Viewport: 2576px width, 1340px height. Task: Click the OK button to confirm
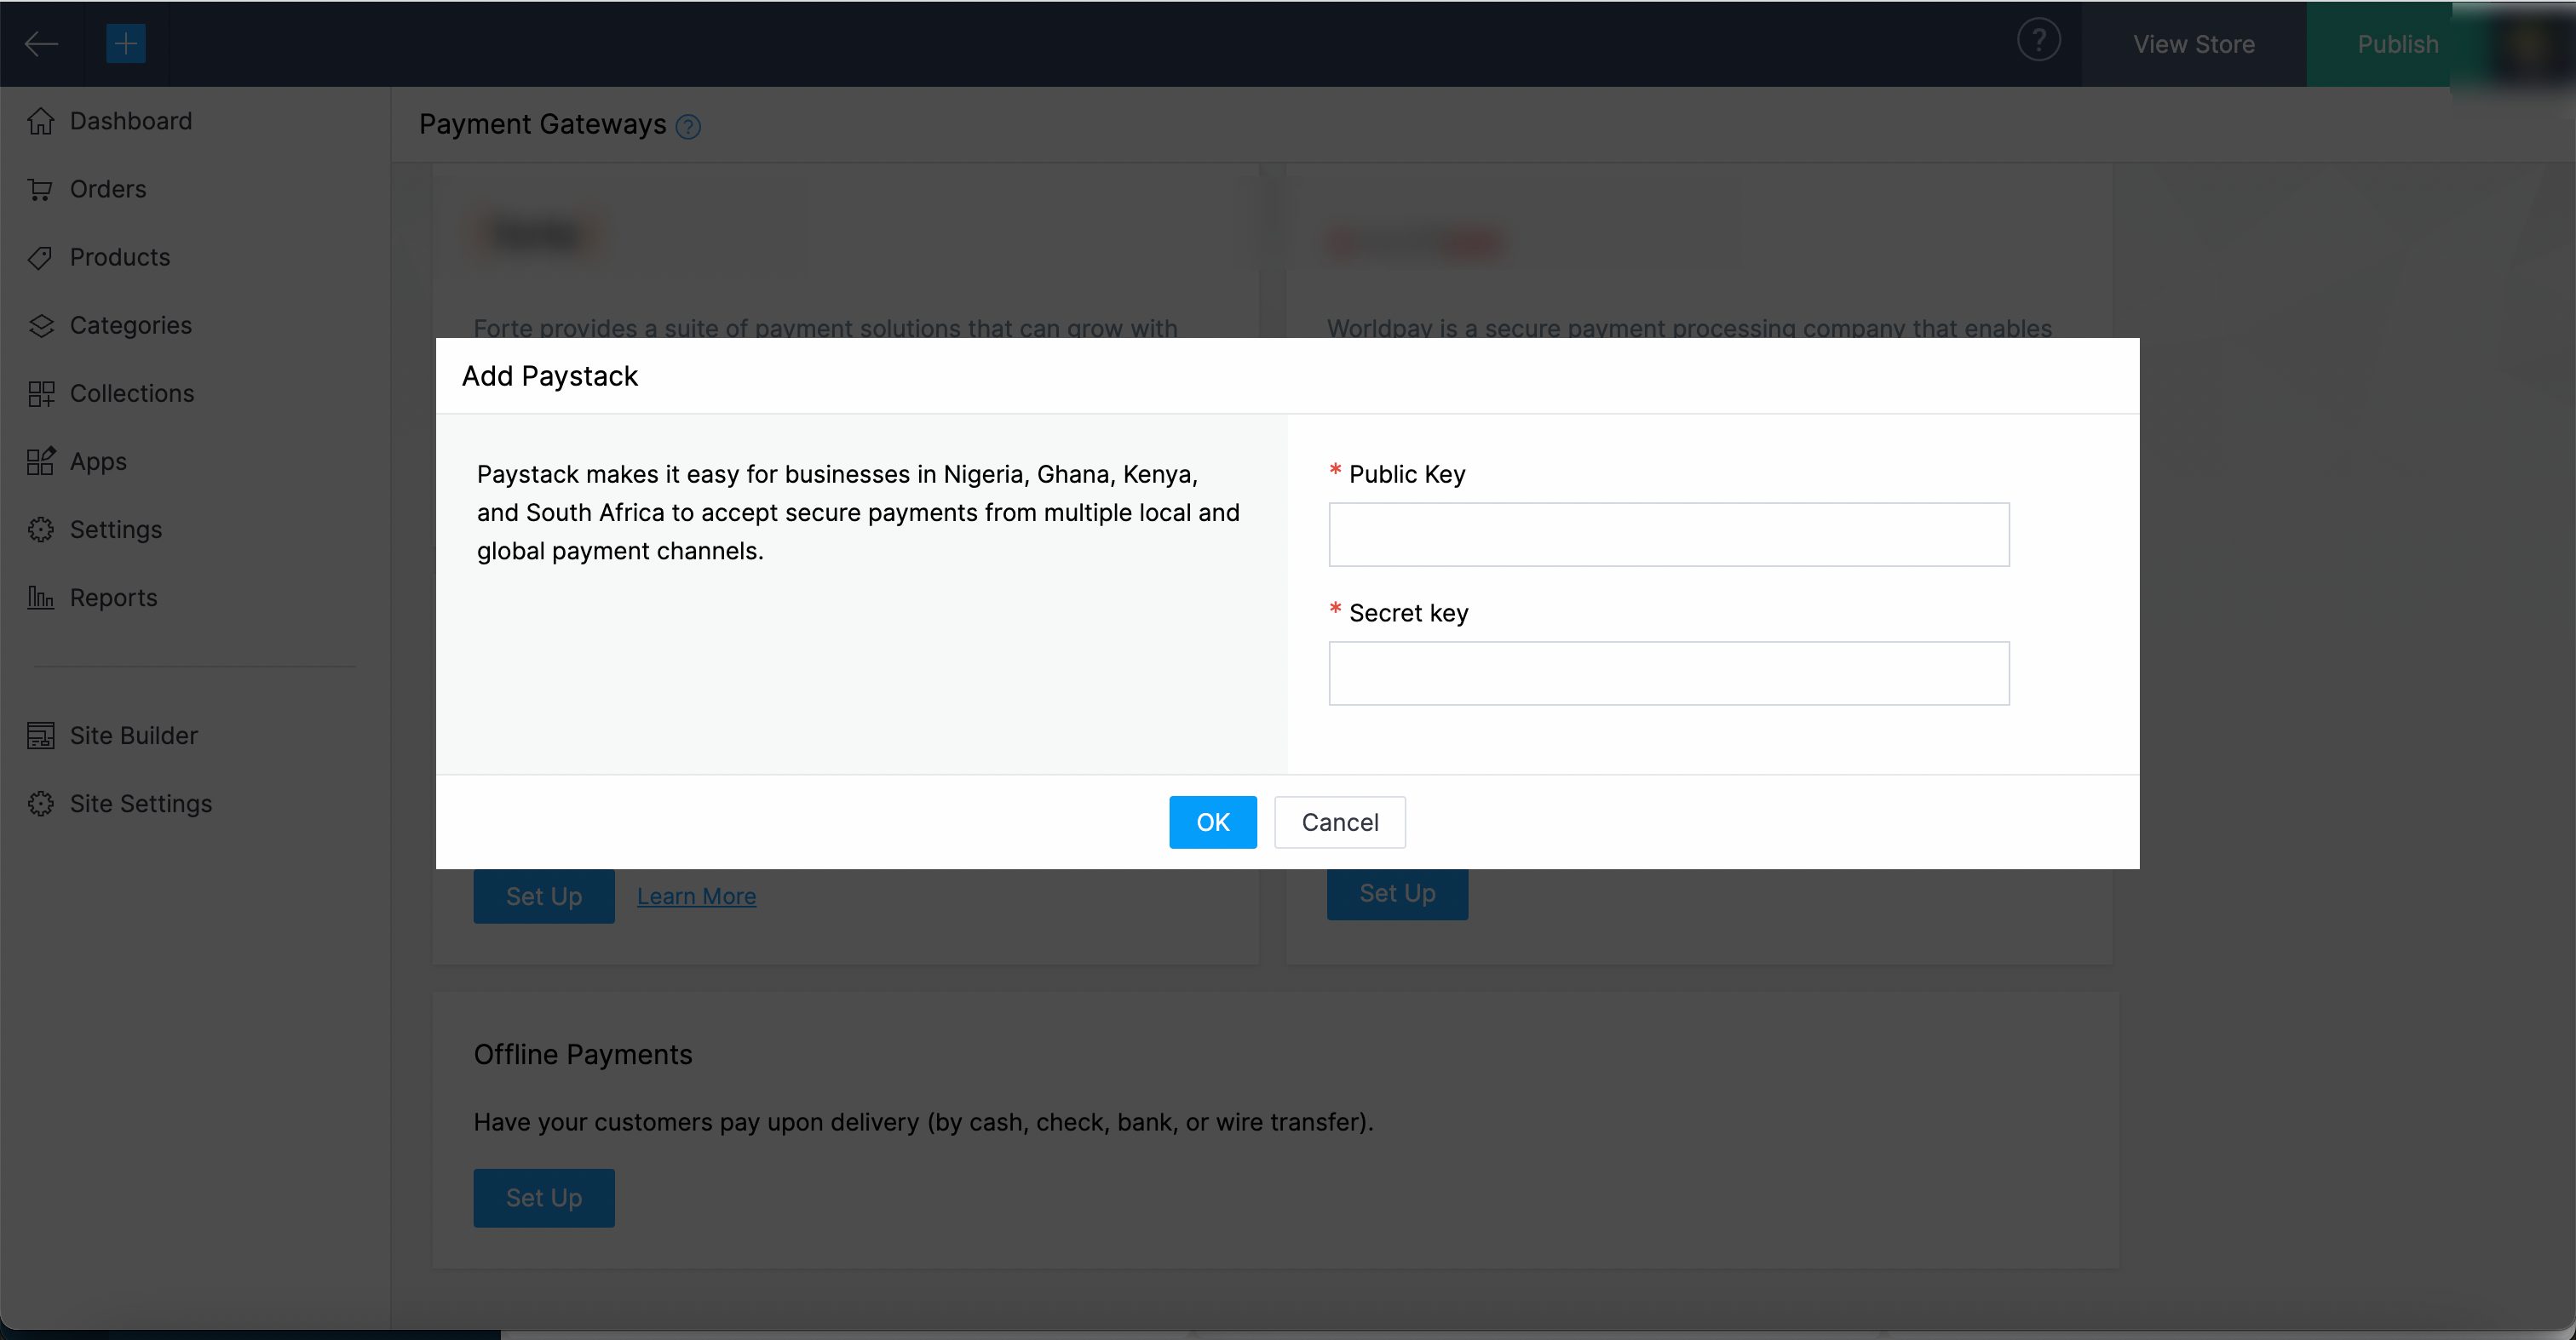click(x=1211, y=822)
